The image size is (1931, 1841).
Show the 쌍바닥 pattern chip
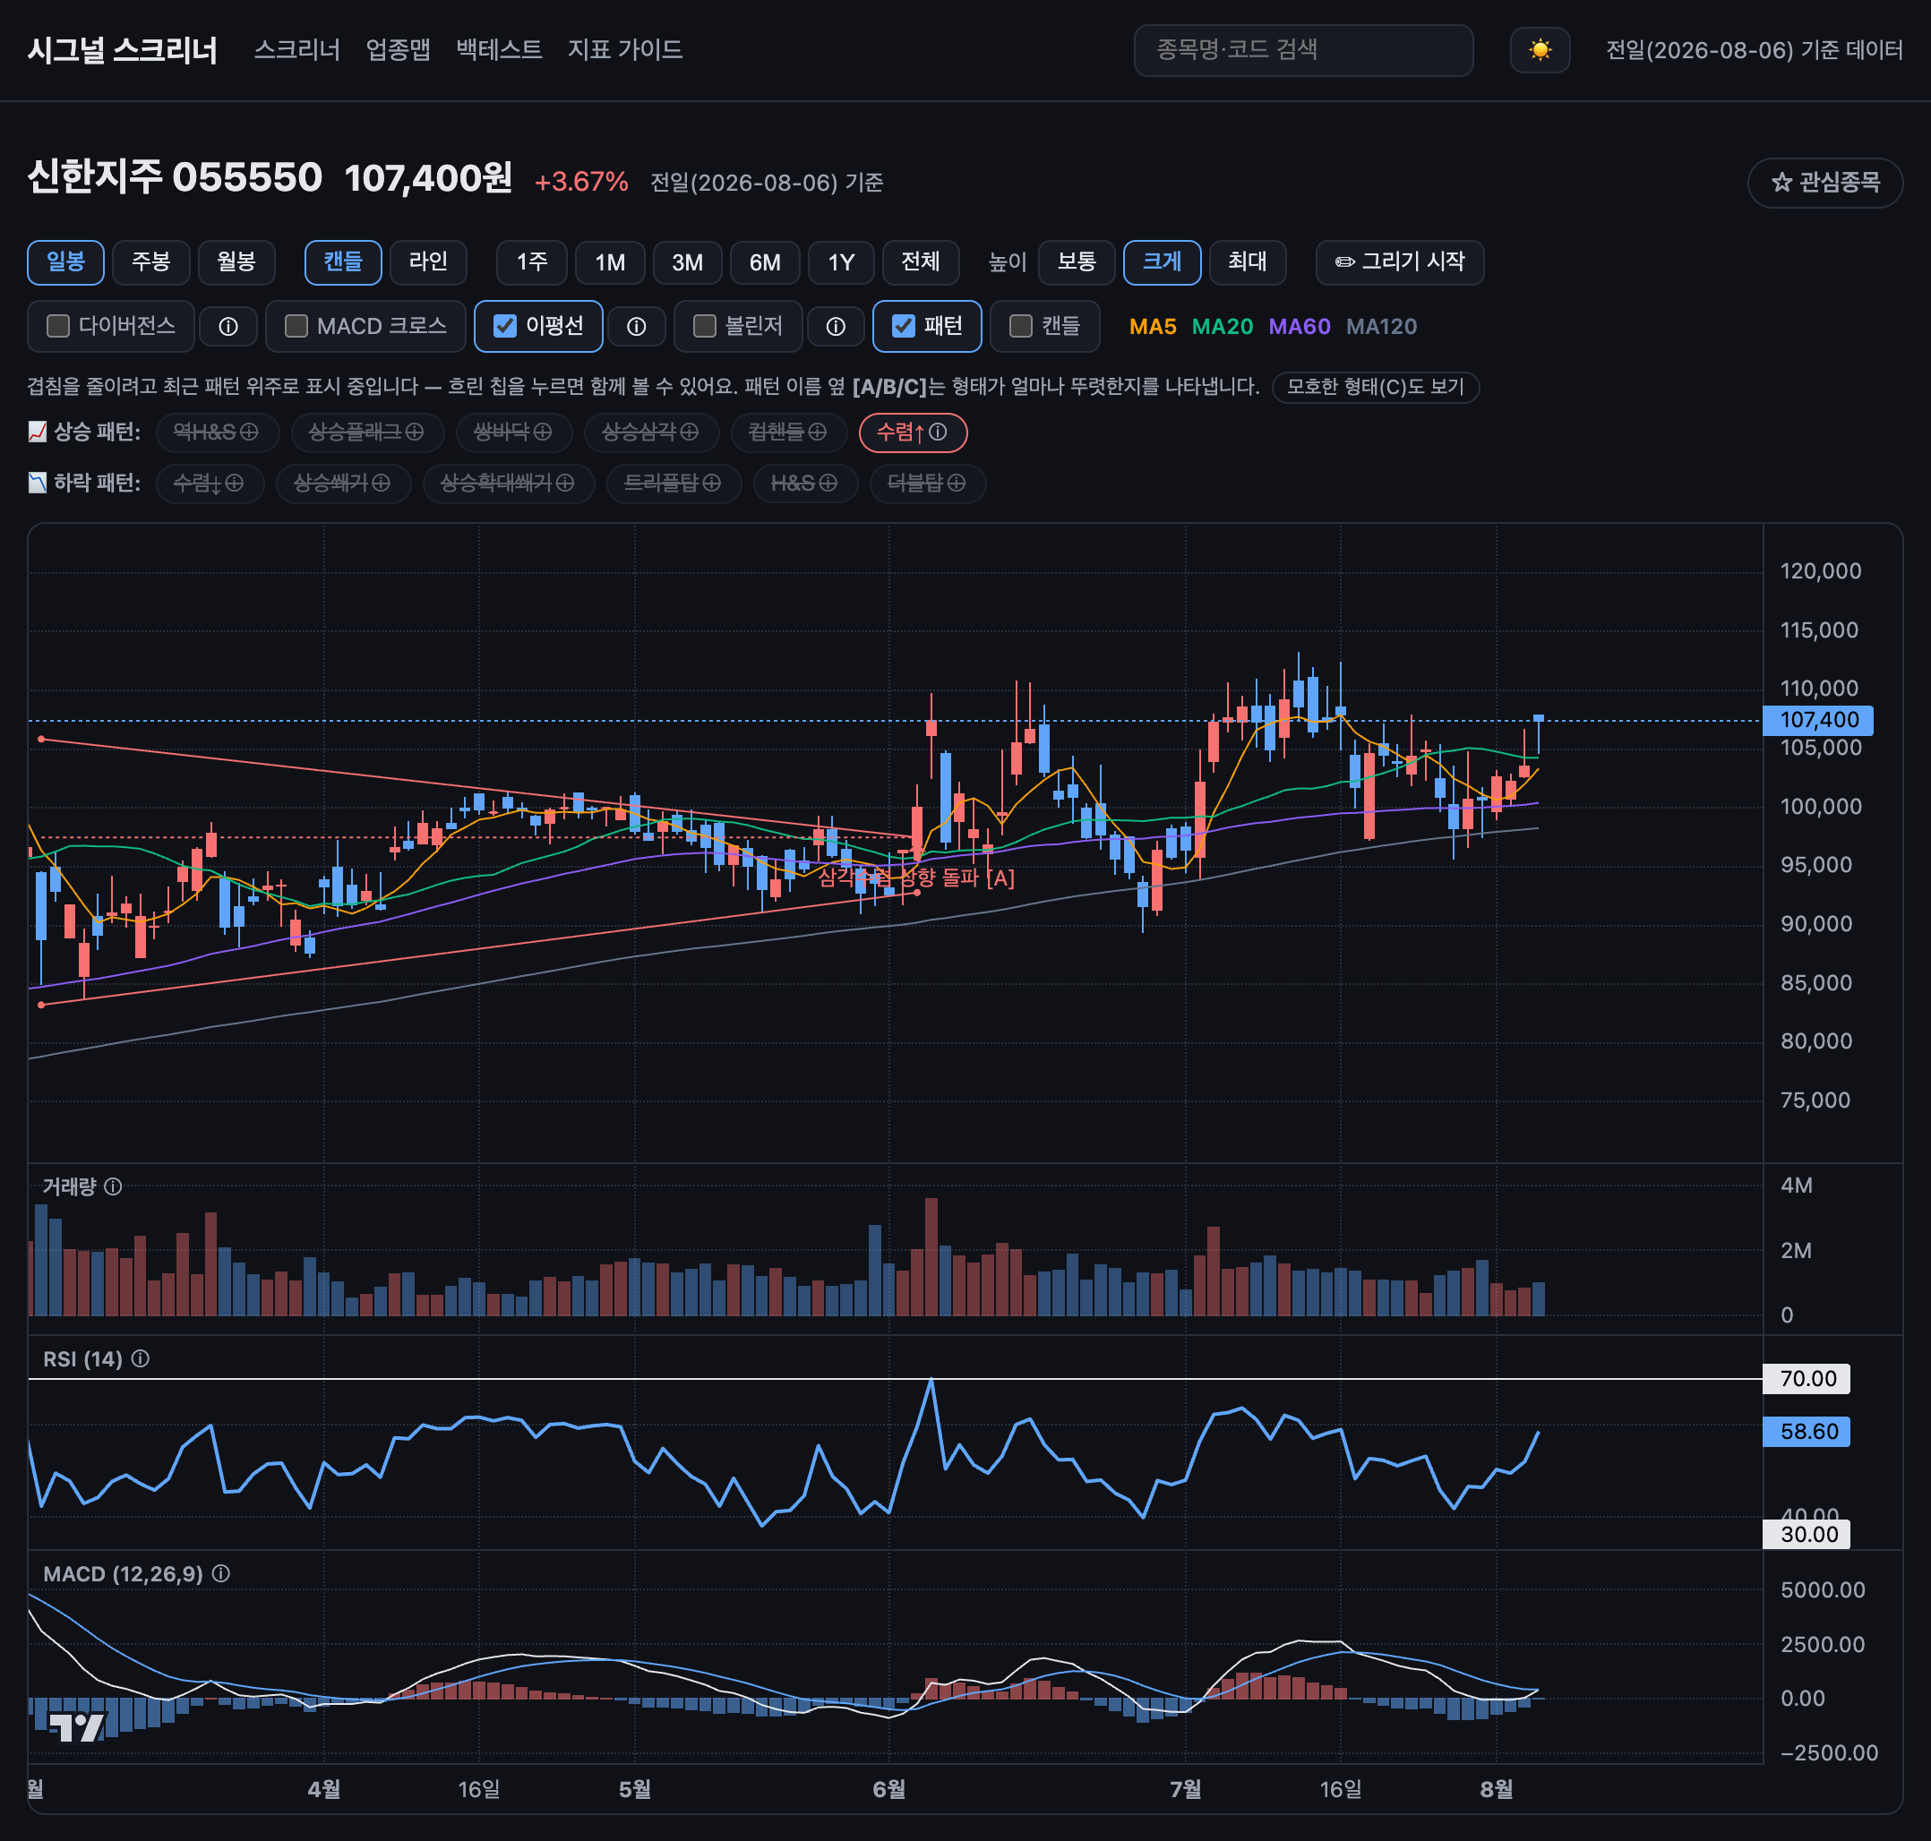[512, 432]
